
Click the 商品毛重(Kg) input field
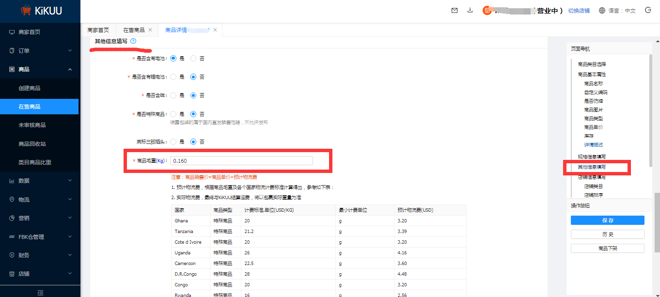click(x=241, y=161)
